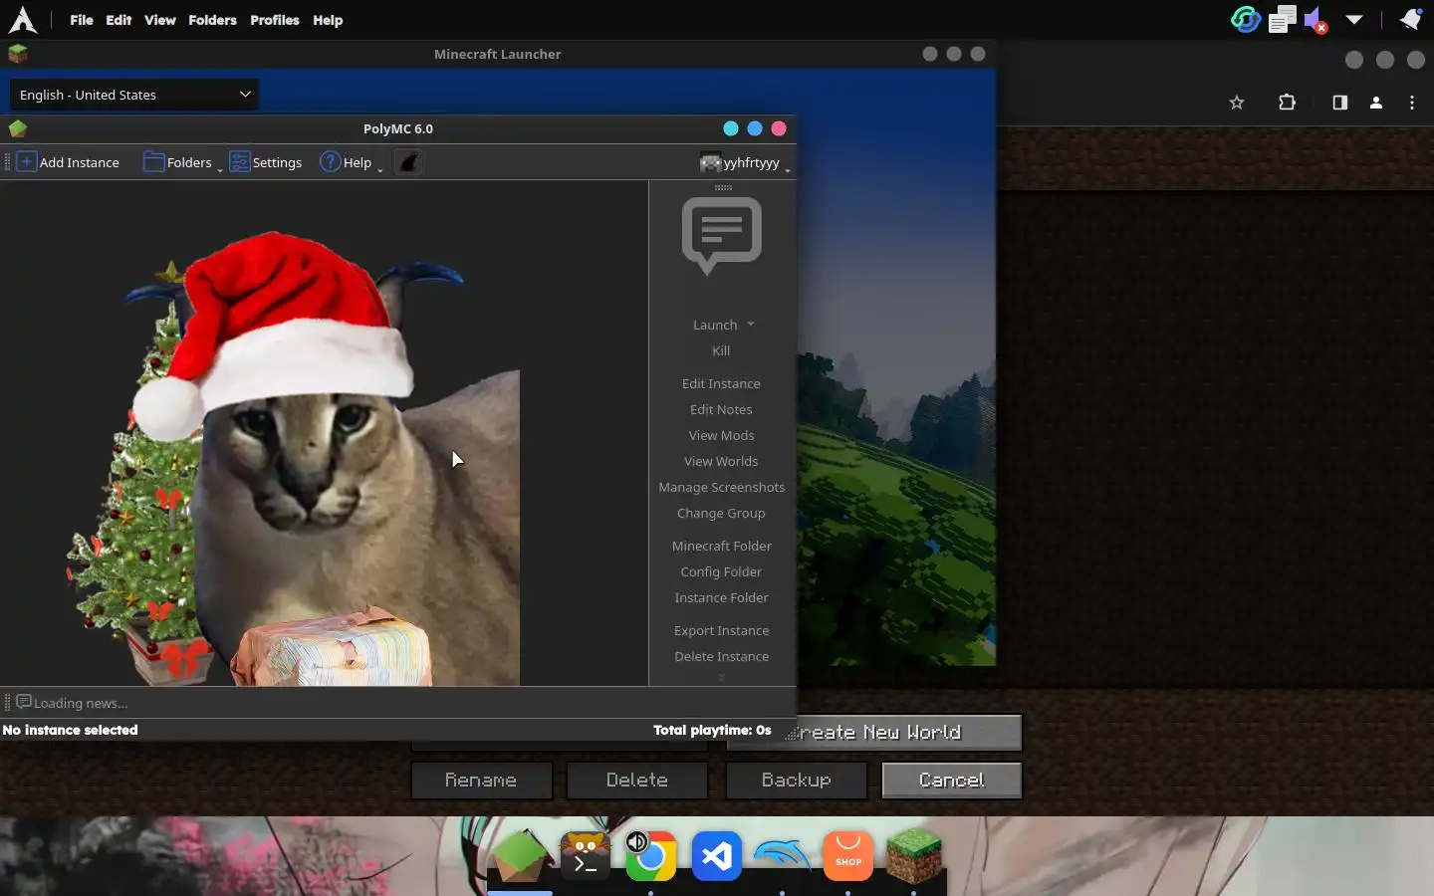Image resolution: width=1434 pixels, height=896 pixels.
Task: Click the cat icon in PolyMC toolbar
Action: (409, 162)
